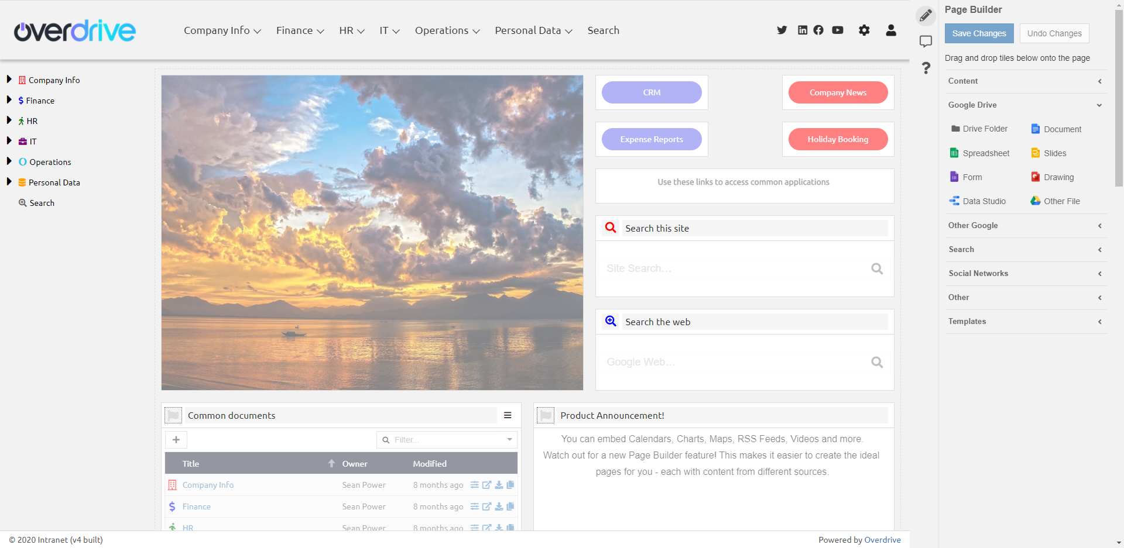Collapse the Google Drive section
Screen dimensions: 1124x548
coord(1026,105)
